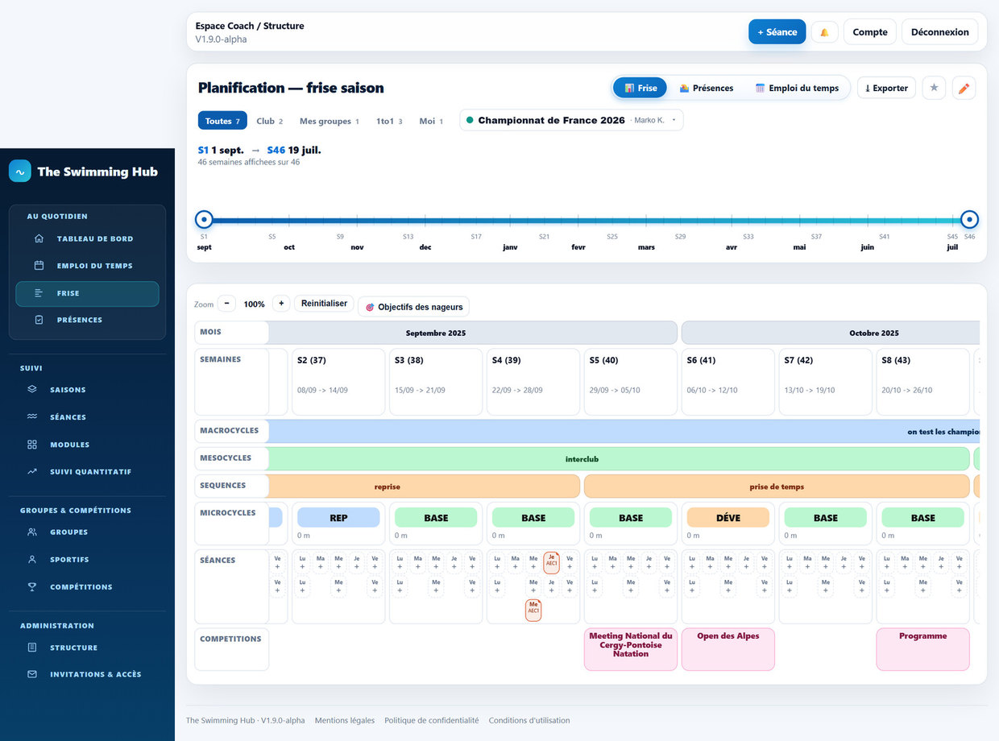
Task: Select the Club filter pill
Action: [x=270, y=121]
